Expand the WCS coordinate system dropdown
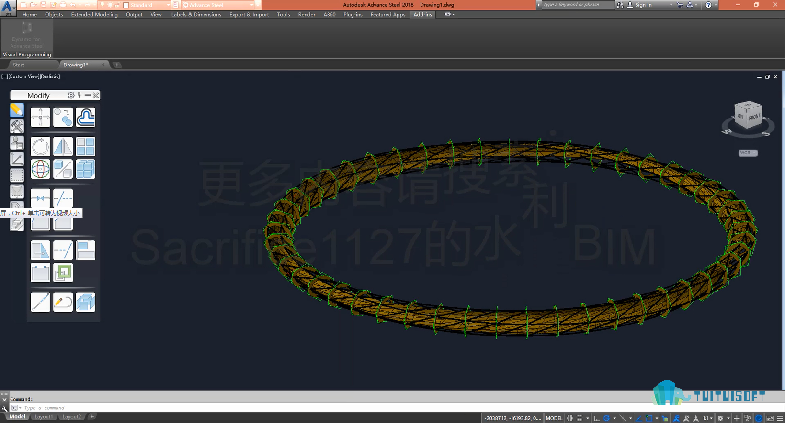Viewport: 785px width, 423px height. pos(748,153)
